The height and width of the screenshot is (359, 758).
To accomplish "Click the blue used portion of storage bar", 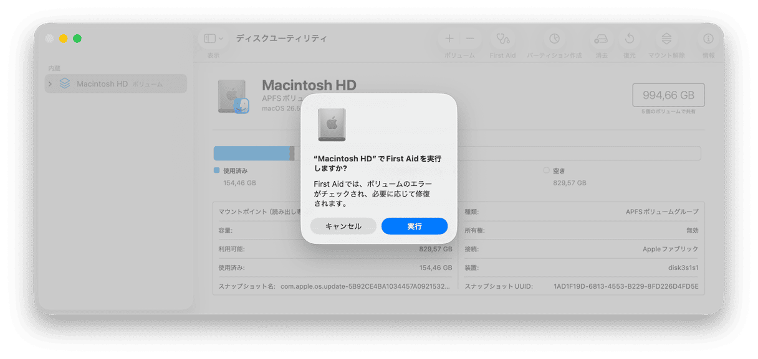I will (x=252, y=153).
